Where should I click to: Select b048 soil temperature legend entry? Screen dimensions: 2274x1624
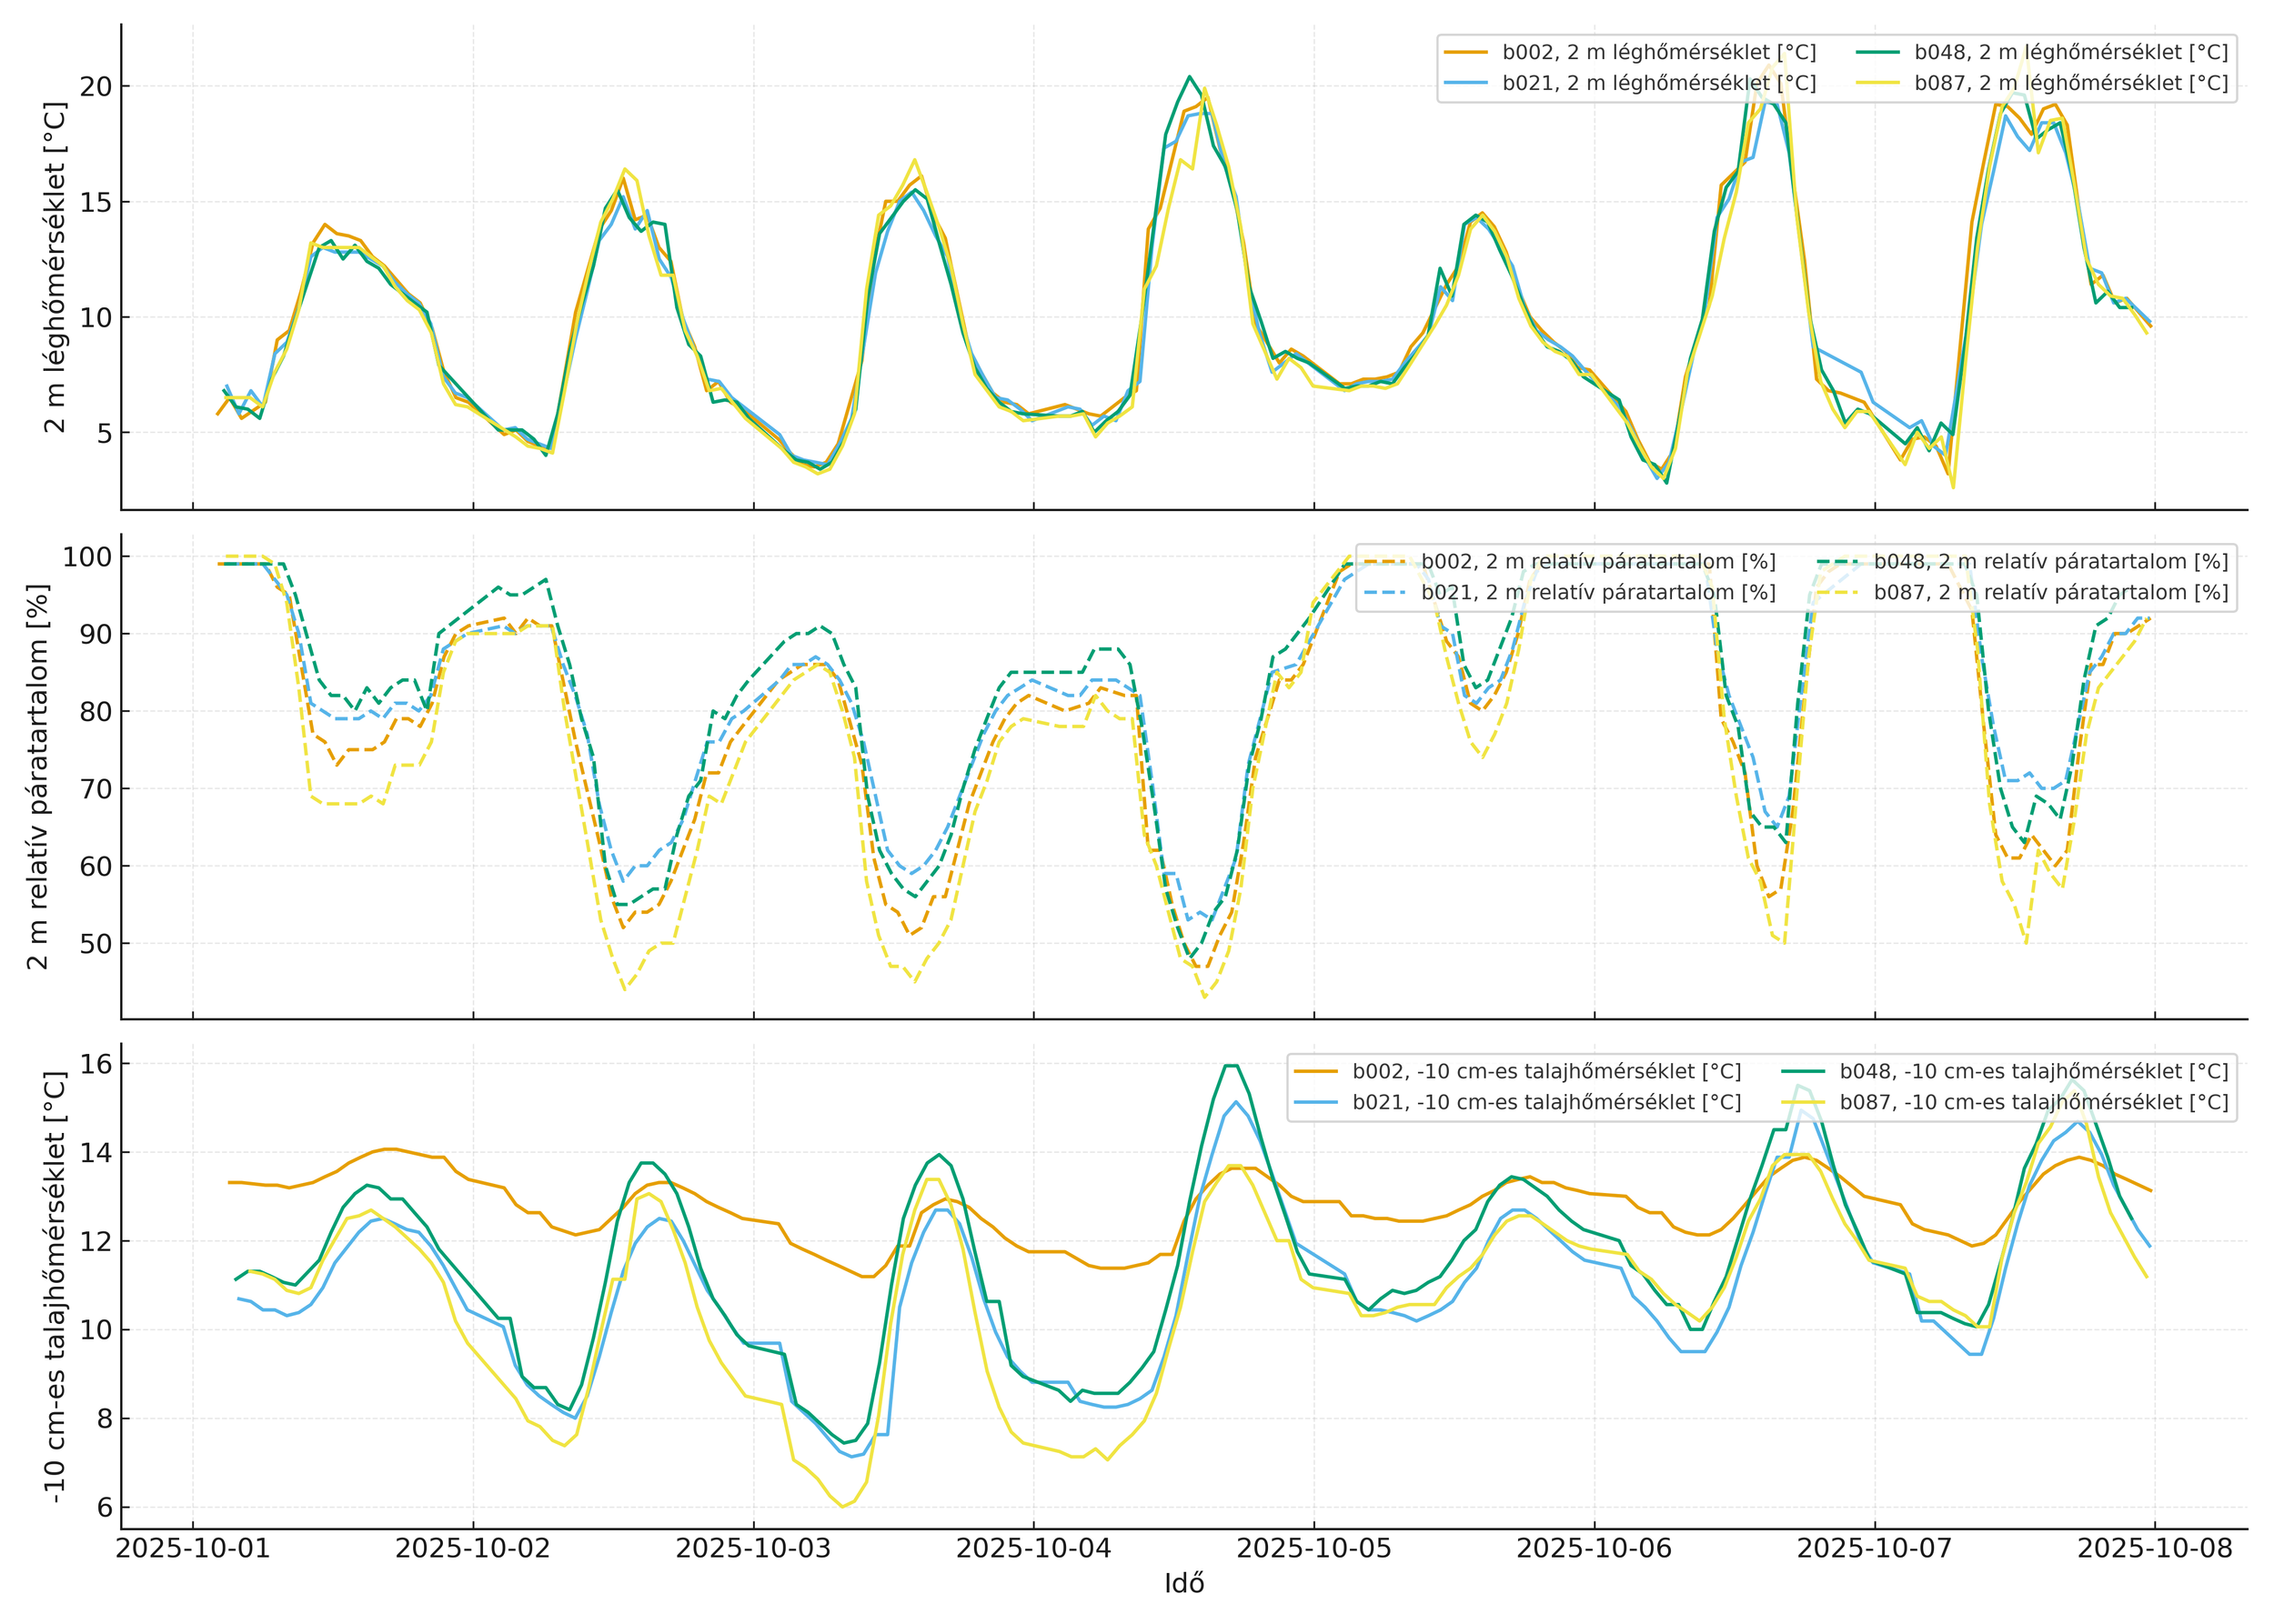[2033, 1071]
